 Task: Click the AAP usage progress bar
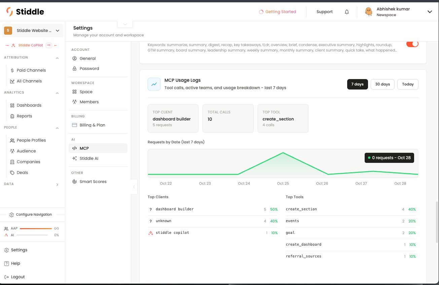(36, 228)
